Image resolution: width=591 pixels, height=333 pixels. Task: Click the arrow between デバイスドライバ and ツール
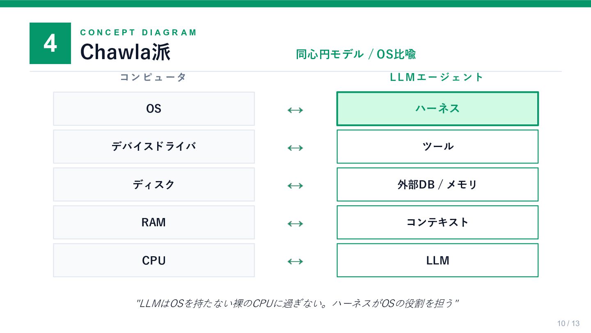(x=295, y=147)
